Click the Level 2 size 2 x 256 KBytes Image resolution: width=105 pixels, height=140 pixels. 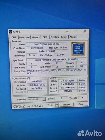point(68,88)
